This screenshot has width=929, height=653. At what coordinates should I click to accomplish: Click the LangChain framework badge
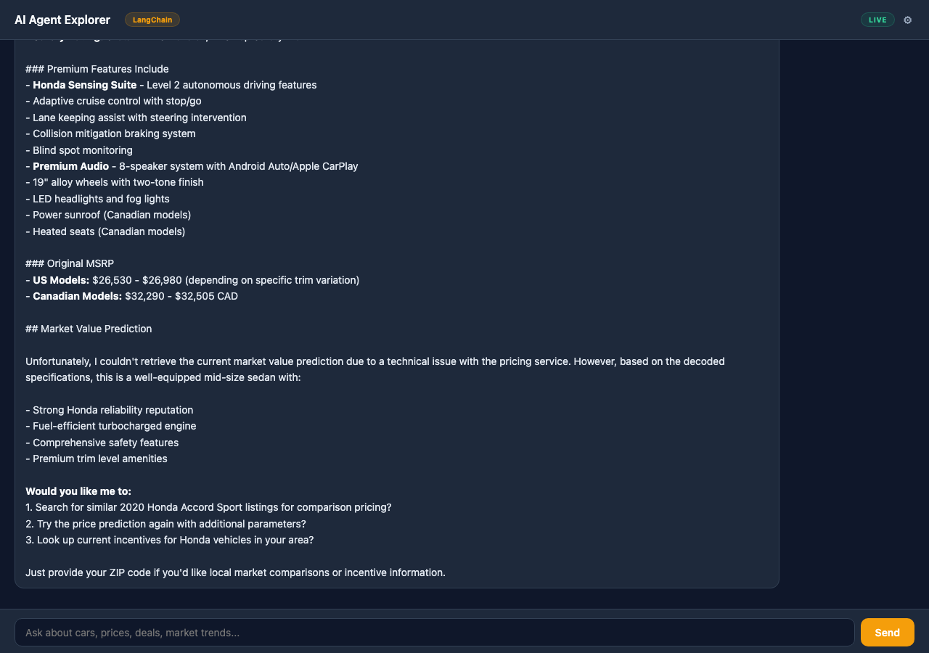click(x=152, y=20)
